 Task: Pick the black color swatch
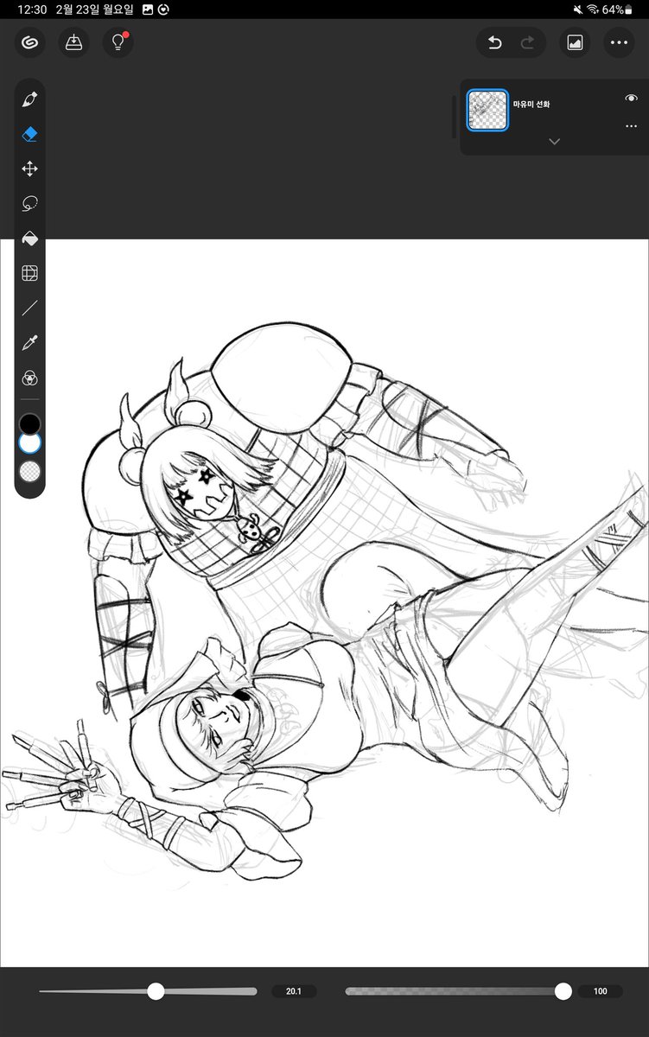coord(30,423)
